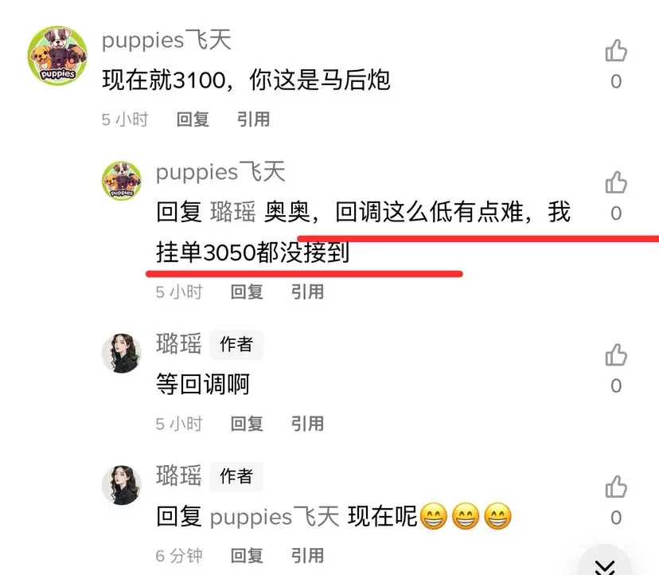Like the "现在呢" reply with emojis
659x575 pixels.
(616, 487)
